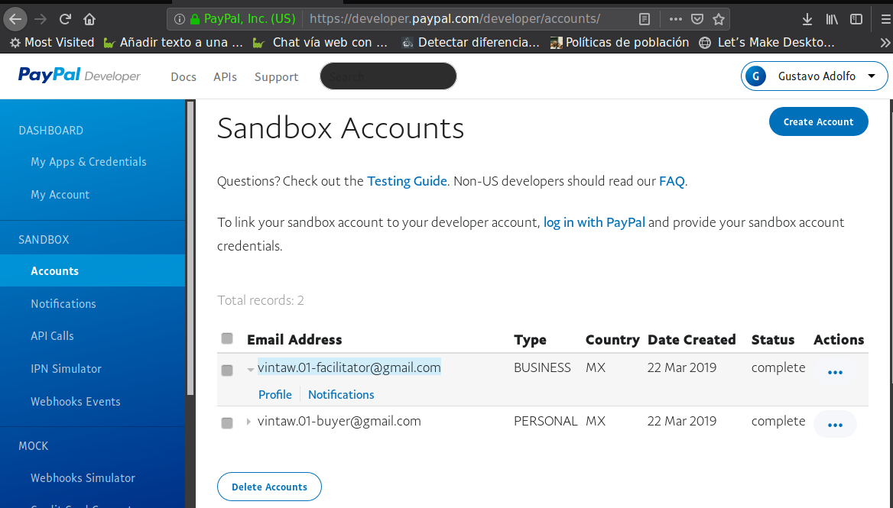
Task: Expand Gustavo Adolfo account dropdown arrow
Action: click(x=872, y=76)
